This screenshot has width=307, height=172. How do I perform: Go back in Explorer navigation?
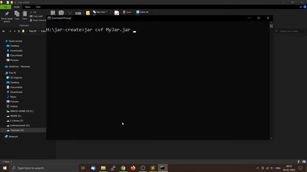(x=4, y=31)
